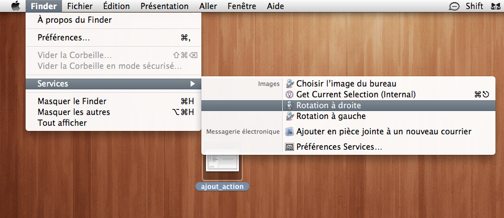This screenshot has height=218, width=504.
Task: Open the Fichier menu
Action: pyautogui.click(x=80, y=6)
